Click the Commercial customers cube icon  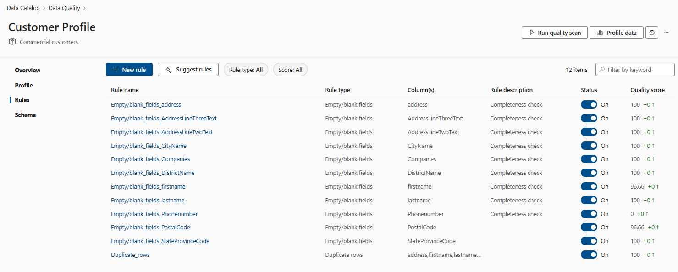12,42
